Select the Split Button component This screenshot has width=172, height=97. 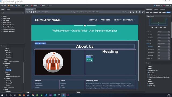point(6,20)
